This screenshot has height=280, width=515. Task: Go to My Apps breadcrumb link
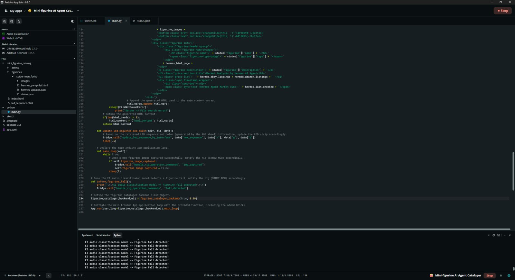pyautogui.click(x=16, y=11)
